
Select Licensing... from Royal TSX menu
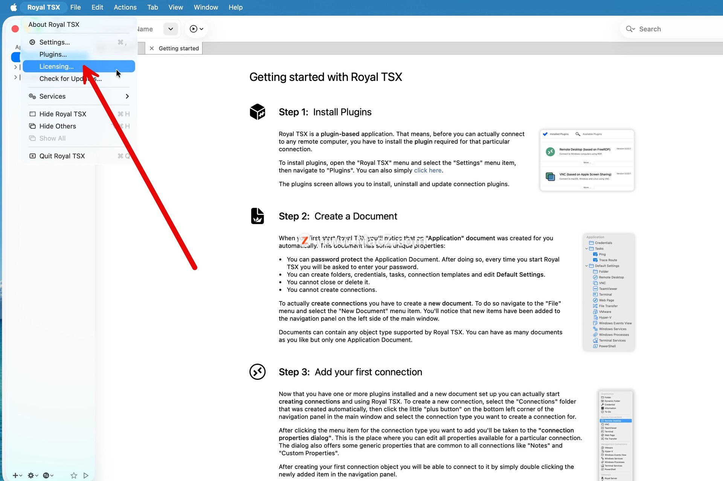click(x=56, y=67)
